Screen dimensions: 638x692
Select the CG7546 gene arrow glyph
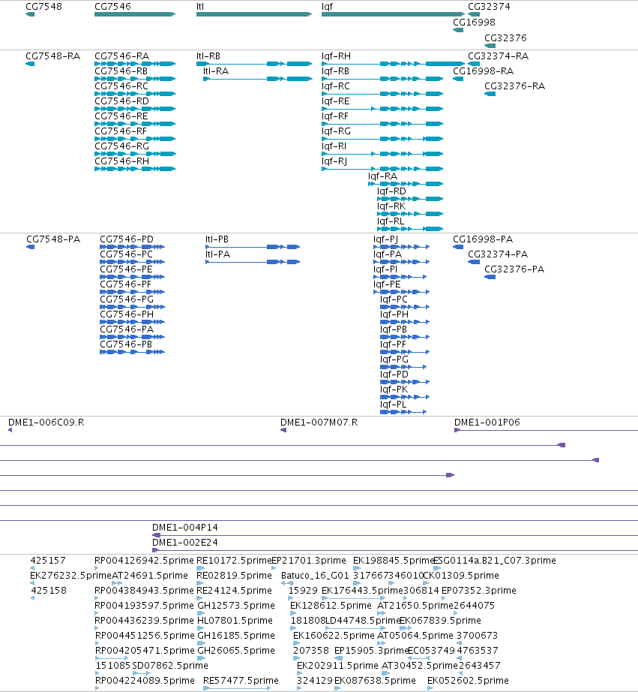[135, 14]
